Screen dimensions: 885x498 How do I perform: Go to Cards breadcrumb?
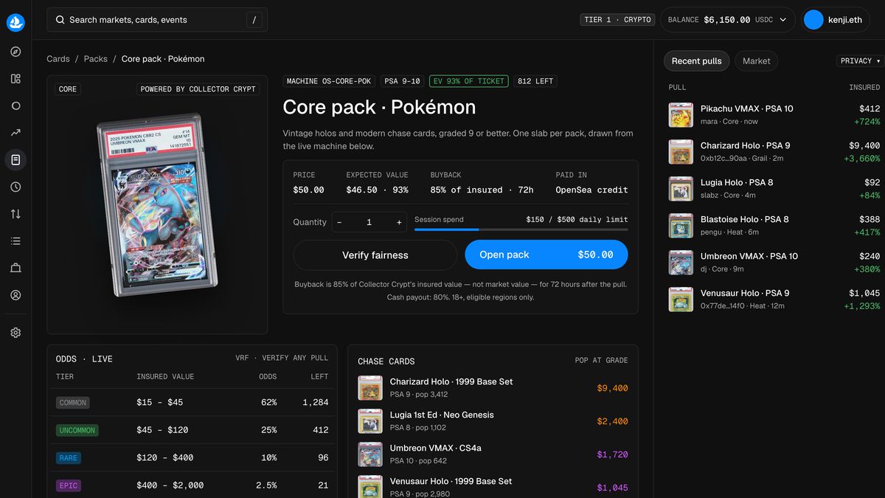pos(58,59)
